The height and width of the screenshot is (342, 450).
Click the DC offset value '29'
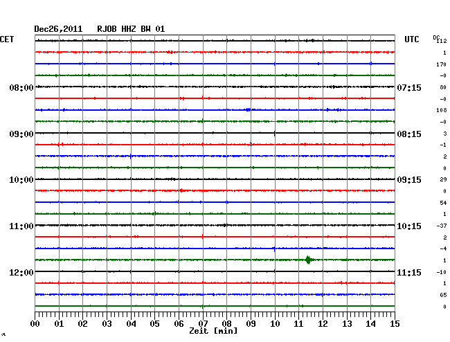tap(443, 179)
